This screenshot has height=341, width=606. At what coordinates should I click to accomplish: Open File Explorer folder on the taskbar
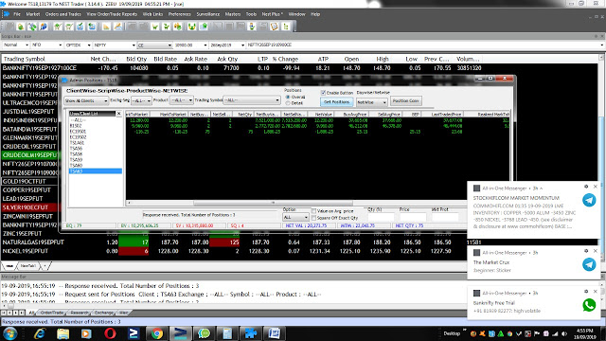[x=63, y=333]
